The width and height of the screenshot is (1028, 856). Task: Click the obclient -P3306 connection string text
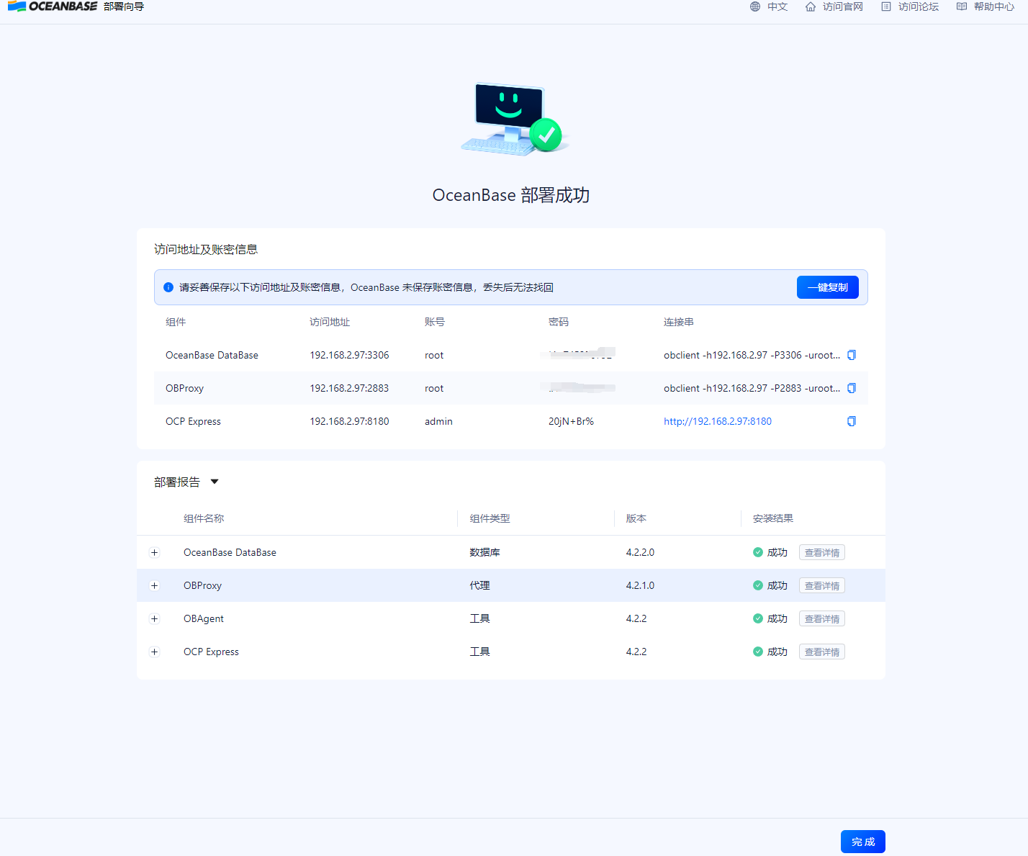(752, 355)
